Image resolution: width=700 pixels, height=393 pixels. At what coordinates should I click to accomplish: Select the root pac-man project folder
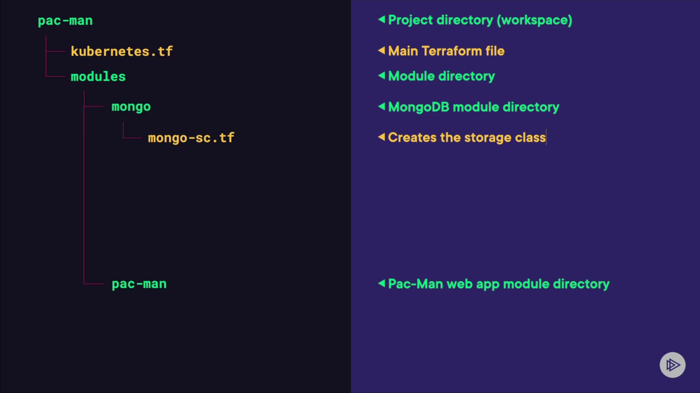(x=65, y=21)
